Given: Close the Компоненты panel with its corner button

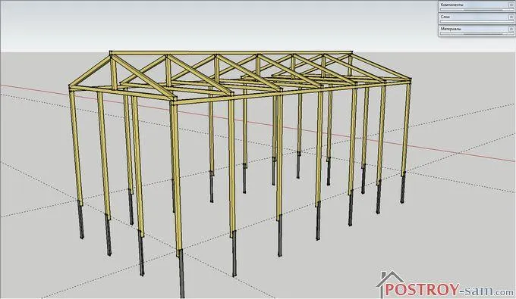Looking at the screenshot, I should tap(512, 5).
